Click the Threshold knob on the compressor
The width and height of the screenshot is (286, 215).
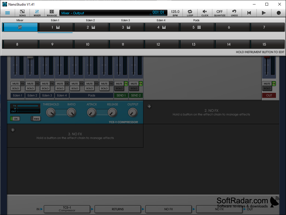[51, 112]
